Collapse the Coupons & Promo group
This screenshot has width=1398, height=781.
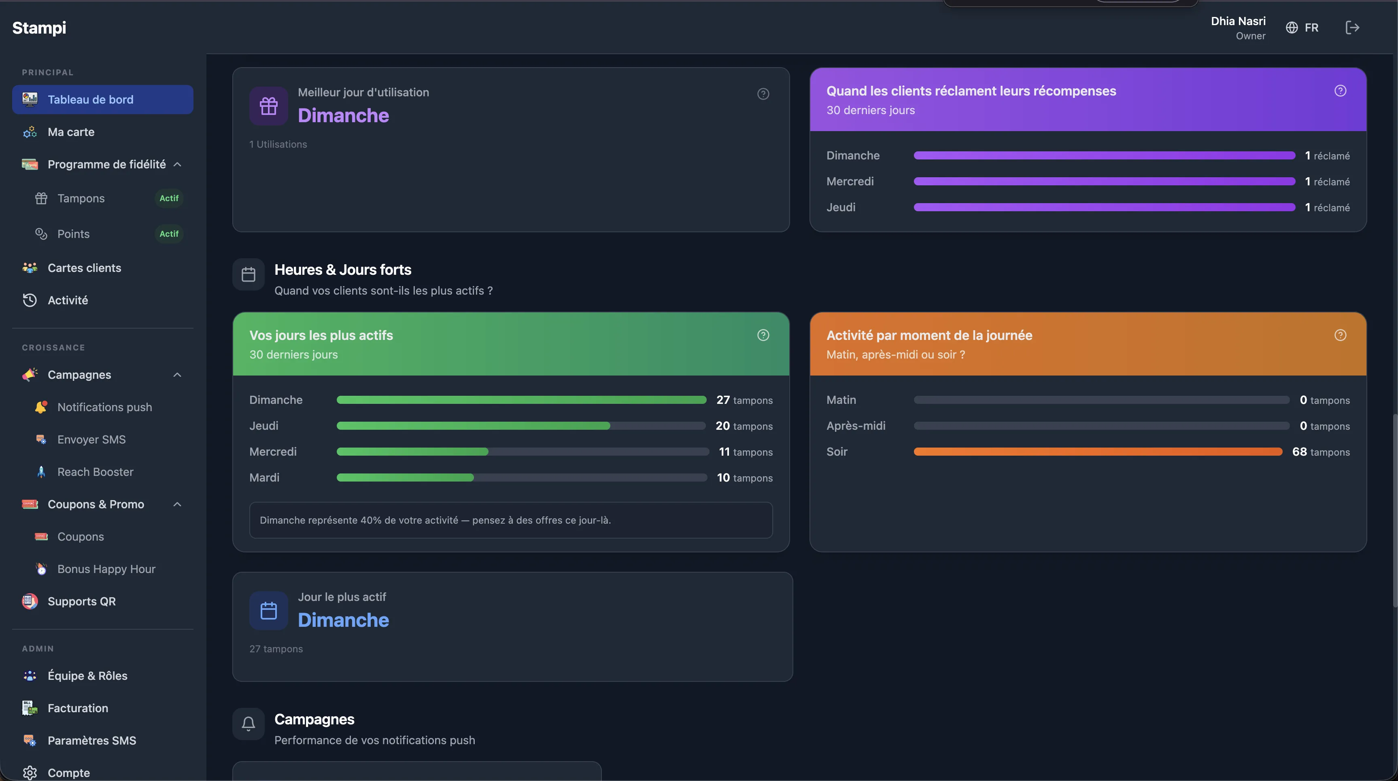point(177,504)
